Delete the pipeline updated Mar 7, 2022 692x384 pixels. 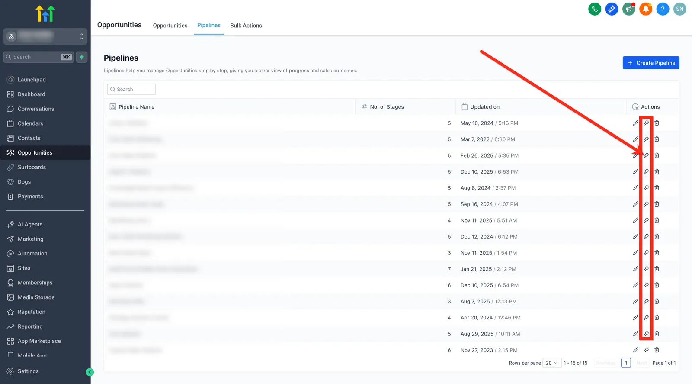click(x=657, y=139)
